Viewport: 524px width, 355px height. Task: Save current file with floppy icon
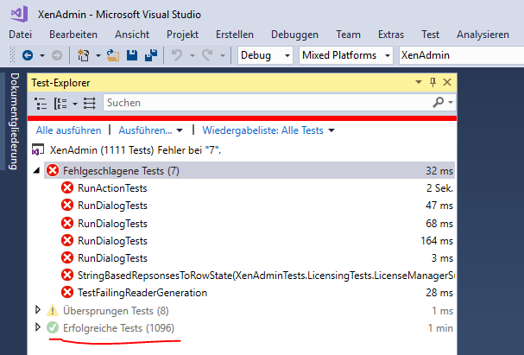132,55
